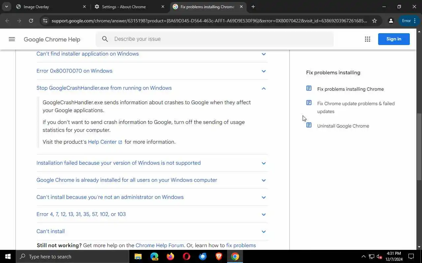
Task: Click the page vertical scrollbar thumb
Action: point(419,147)
